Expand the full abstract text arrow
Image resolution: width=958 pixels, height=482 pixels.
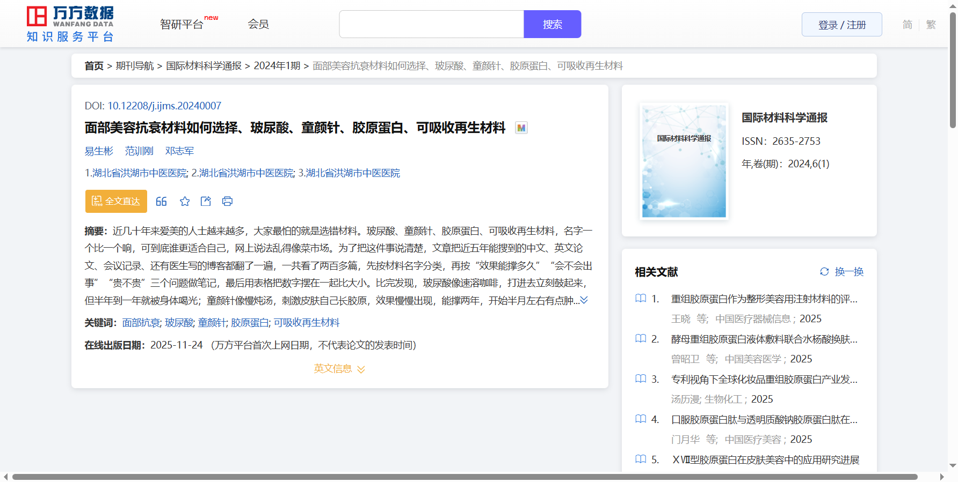[x=584, y=300]
